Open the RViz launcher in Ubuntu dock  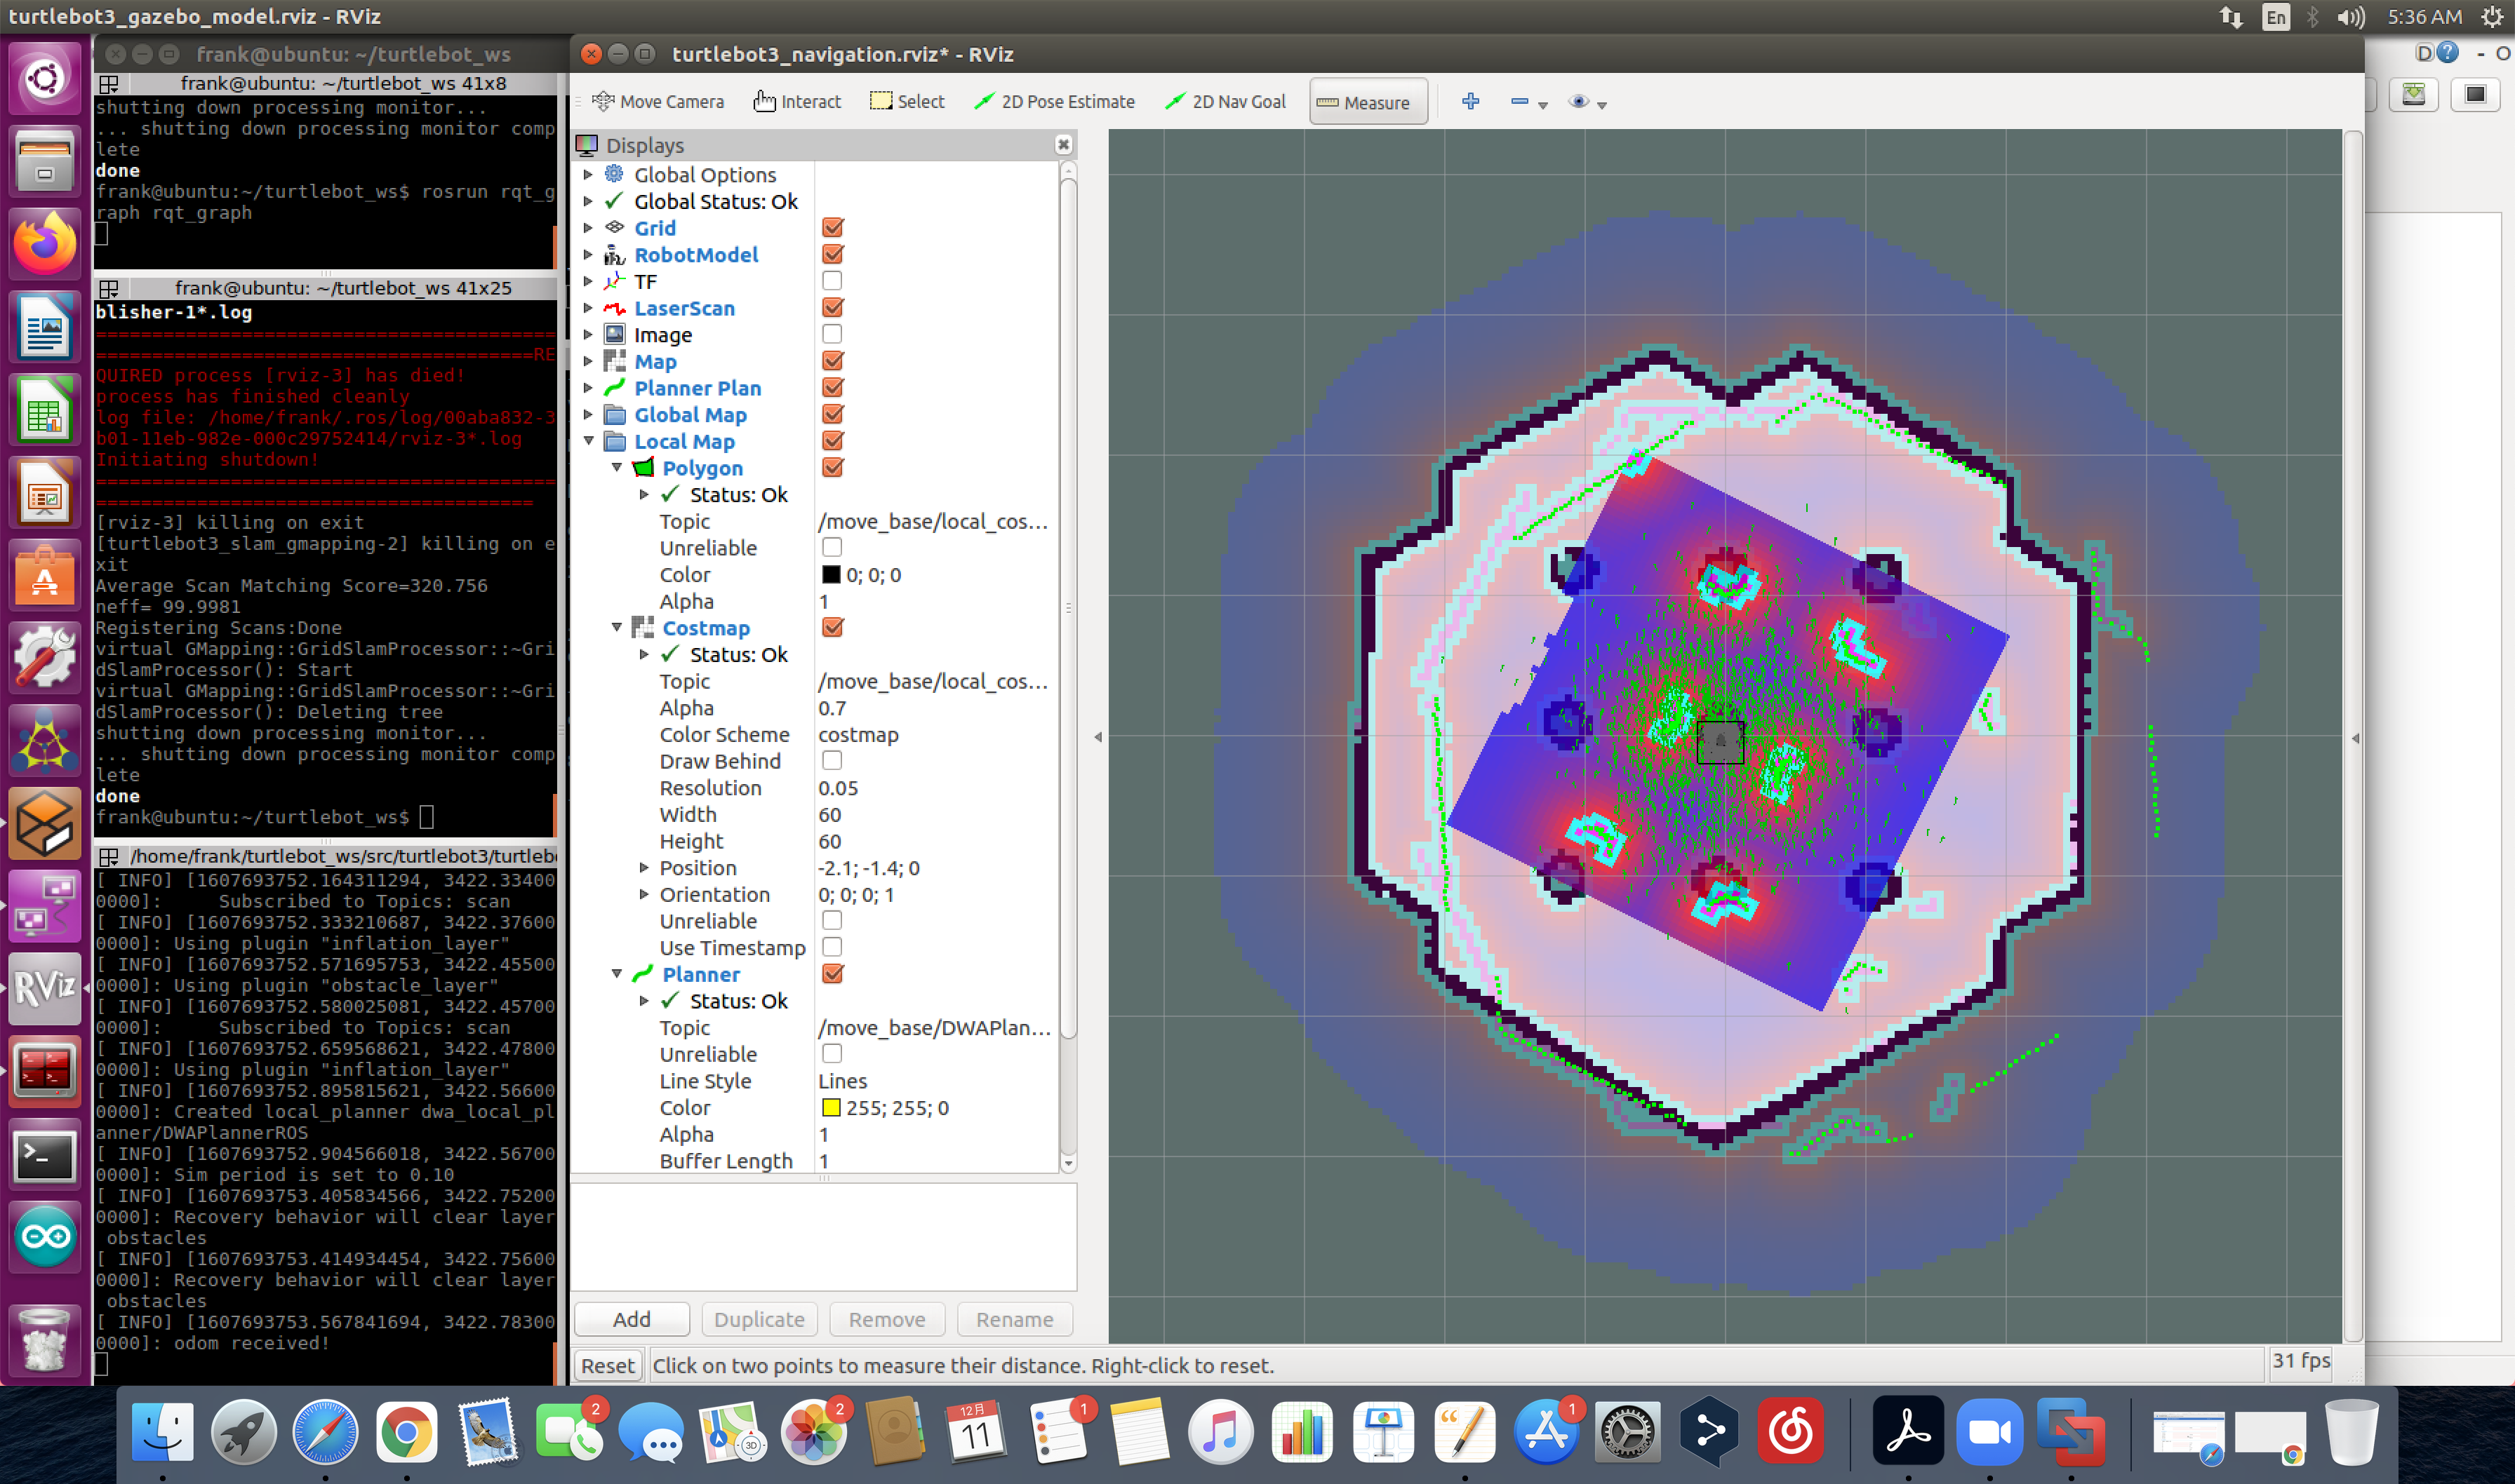click(x=44, y=988)
